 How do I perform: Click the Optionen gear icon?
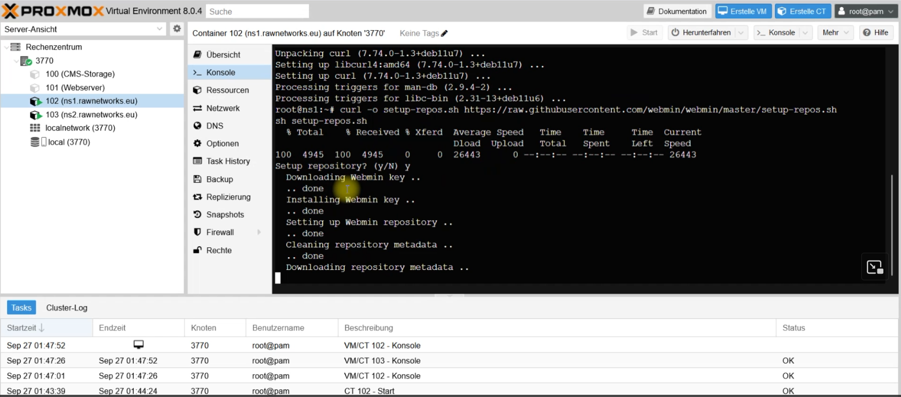click(x=197, y=143)
